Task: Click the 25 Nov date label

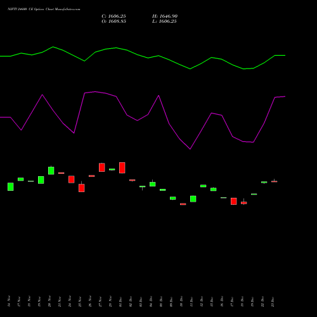Action: point(80,301)
